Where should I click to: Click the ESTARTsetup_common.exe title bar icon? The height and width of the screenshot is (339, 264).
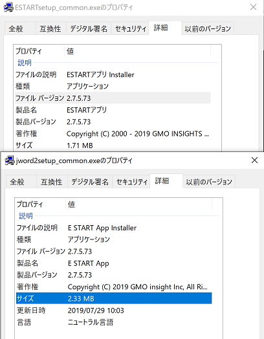pos(8,8)
